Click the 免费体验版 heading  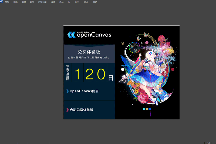pos(89,52)
